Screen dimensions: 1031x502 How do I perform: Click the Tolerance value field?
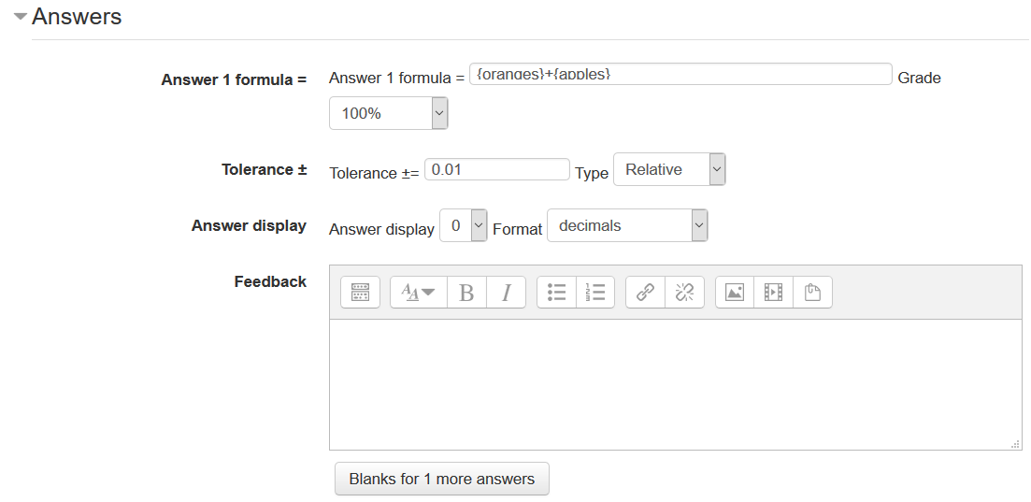496,169
